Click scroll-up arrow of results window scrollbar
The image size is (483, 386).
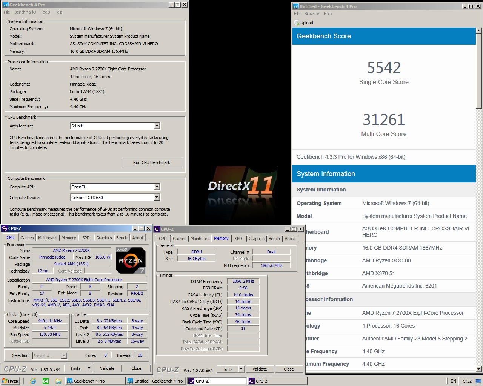[479, 30]
